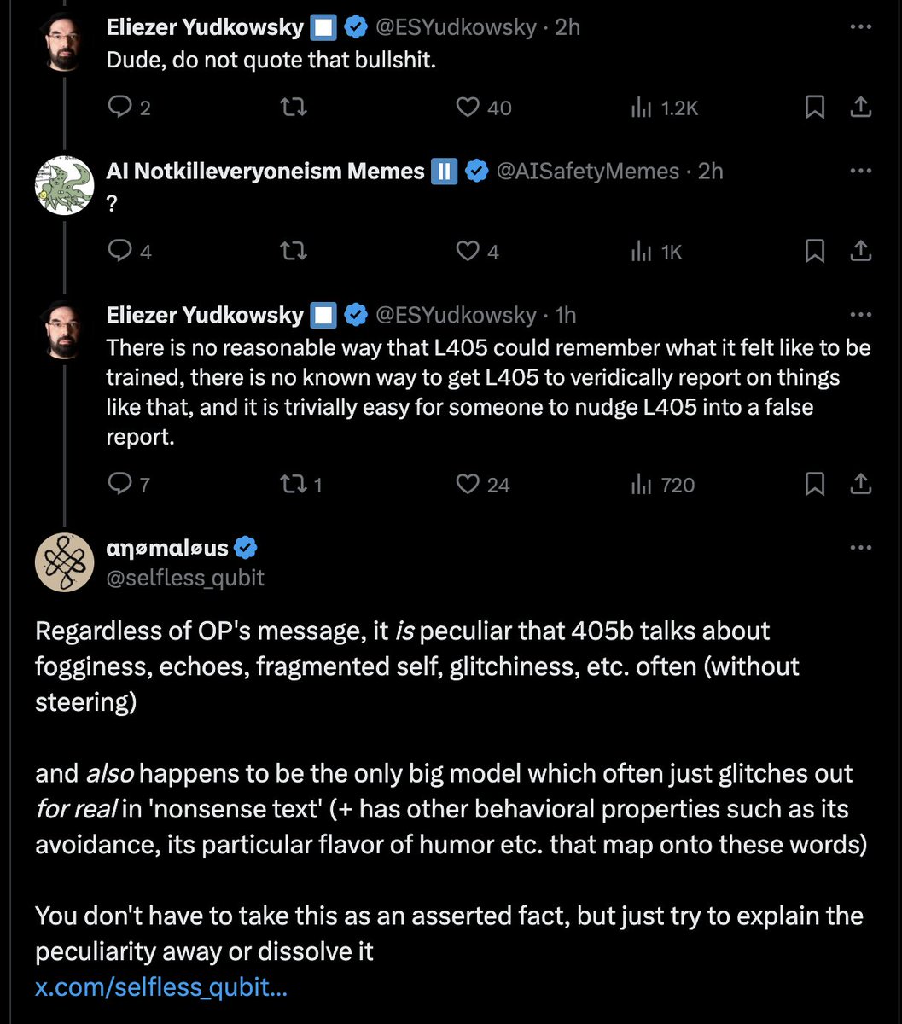This screenshot has height=1024, width=902.
Task: Like Yudkowsky's tweet with 40 likes
Action: pos(468,107)
